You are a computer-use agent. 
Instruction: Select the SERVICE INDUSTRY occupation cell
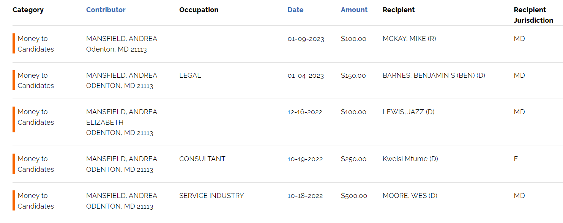(x=211, y=196)
